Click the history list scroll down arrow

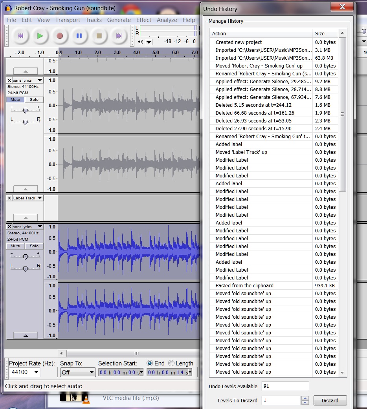(x=342, y=372)
